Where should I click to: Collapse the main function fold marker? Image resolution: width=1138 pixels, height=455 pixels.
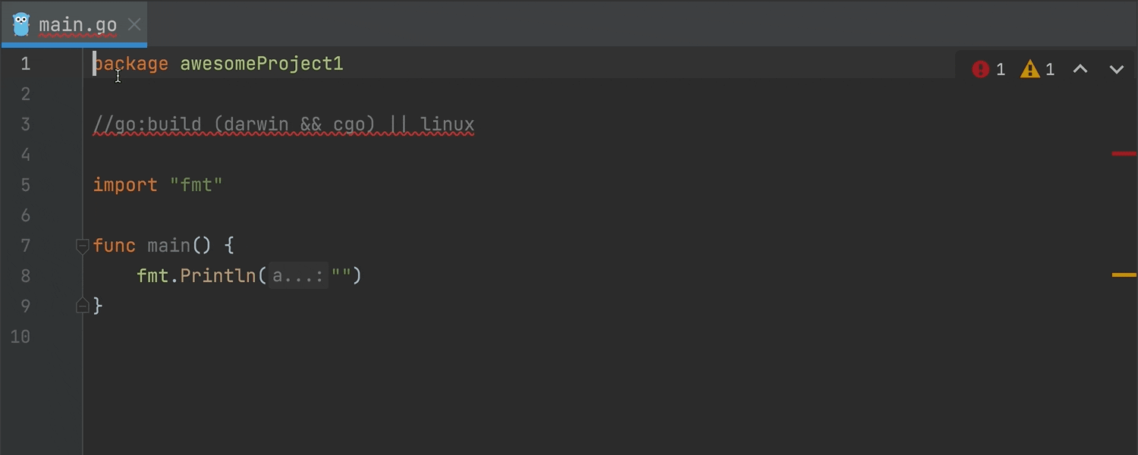pyautogui.click(x=83, y=246)
